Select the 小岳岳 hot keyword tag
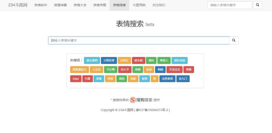272x133 pixels. 96,70
